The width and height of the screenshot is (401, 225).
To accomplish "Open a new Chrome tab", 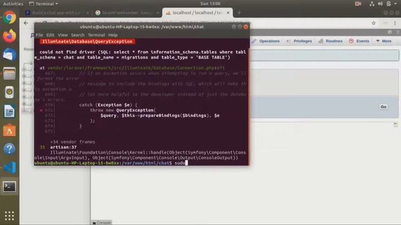I will pyautogui.click(x=239, y=12).
